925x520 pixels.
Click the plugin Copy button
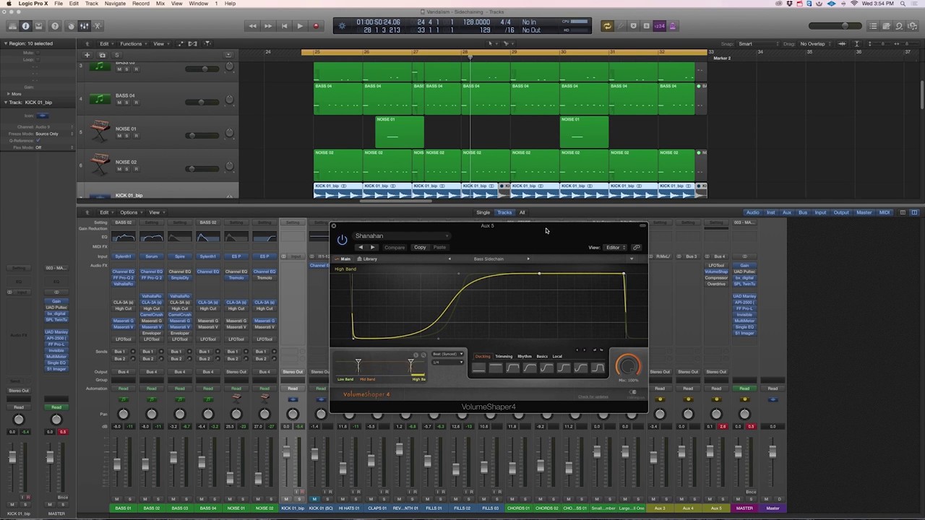click(420, 248)
